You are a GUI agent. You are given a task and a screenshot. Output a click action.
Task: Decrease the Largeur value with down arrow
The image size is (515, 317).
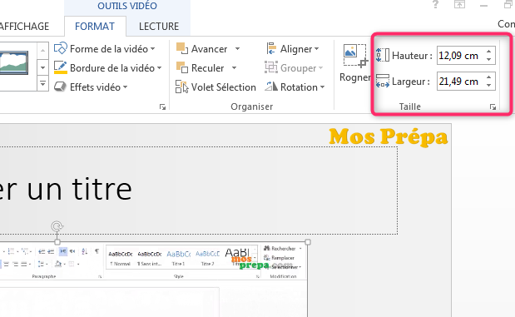coord(489,85)
